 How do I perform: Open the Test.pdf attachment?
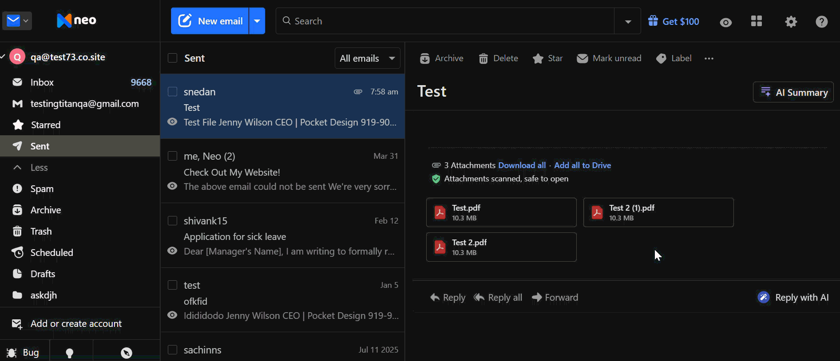[501, 212]
